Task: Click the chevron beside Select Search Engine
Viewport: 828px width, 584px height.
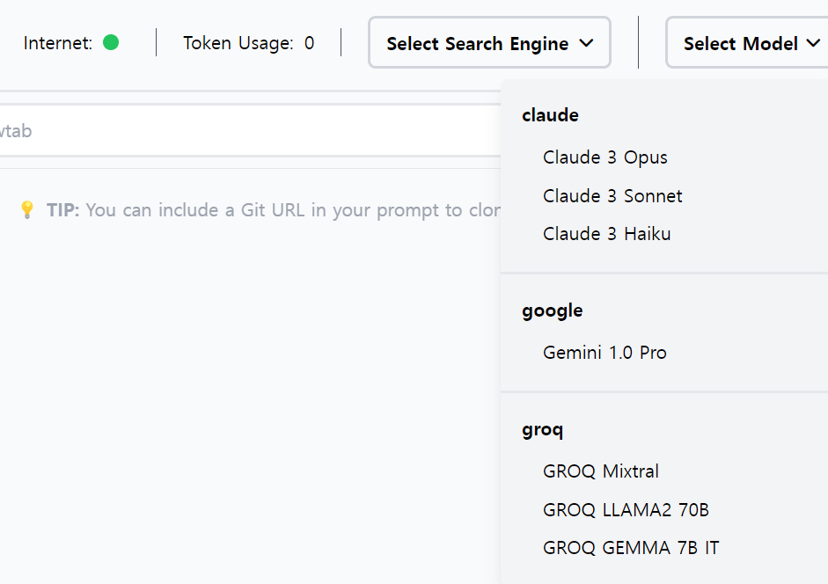Action: coord(587,42)
